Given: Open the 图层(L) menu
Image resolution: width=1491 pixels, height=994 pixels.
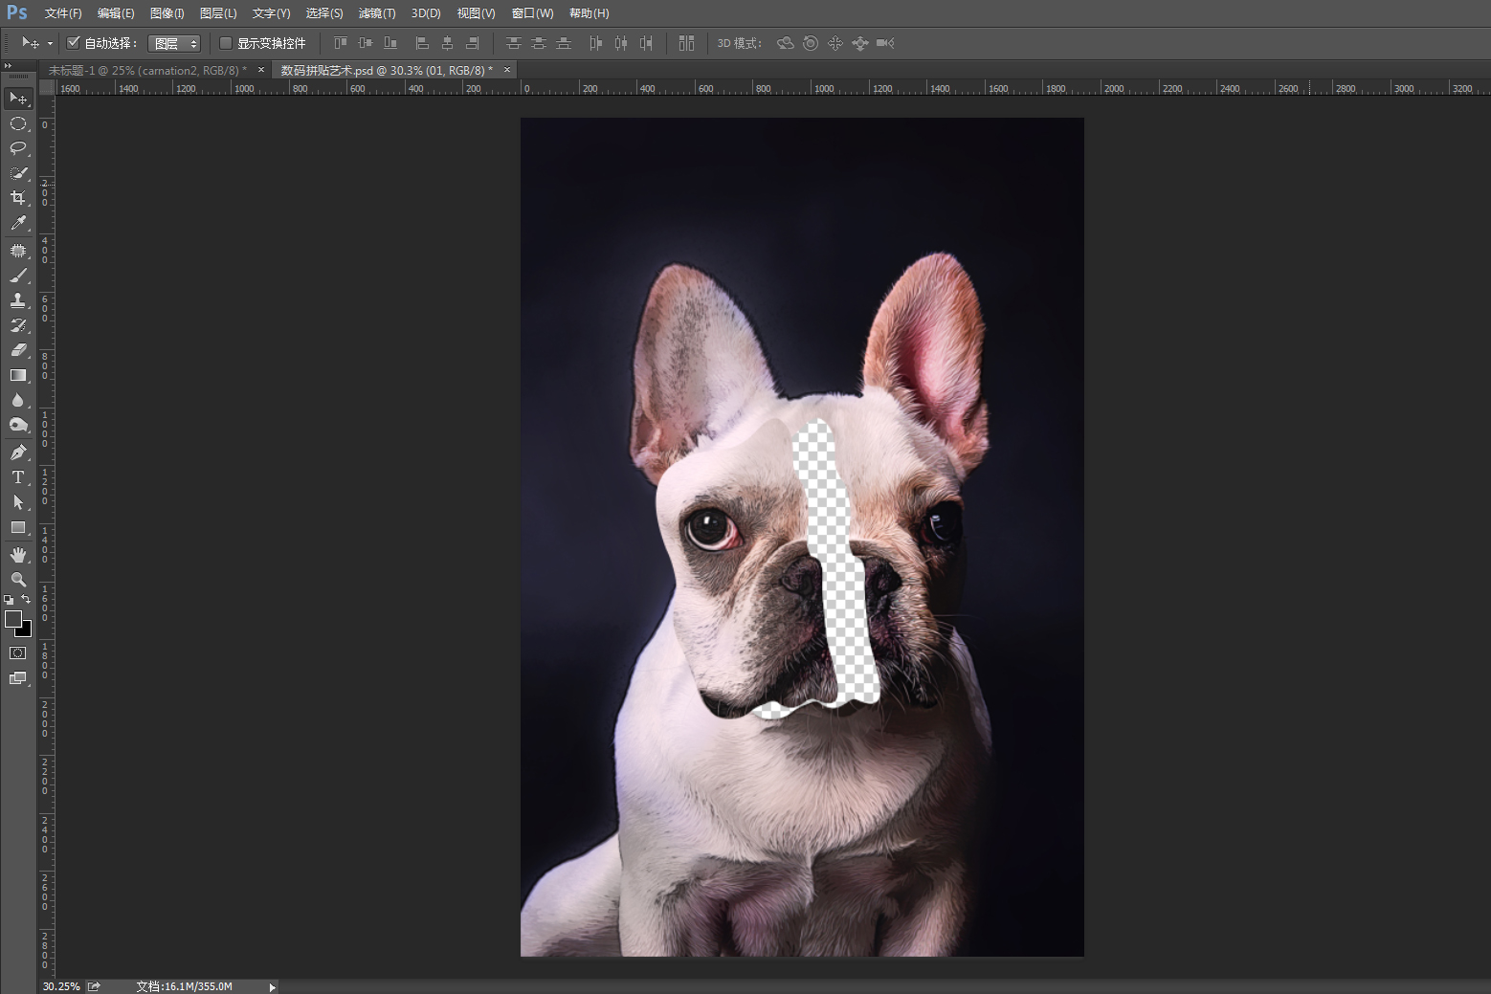Looking at the screenshot, I should click(x=218, y=13).
